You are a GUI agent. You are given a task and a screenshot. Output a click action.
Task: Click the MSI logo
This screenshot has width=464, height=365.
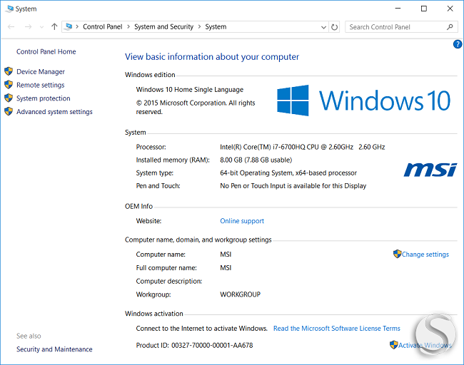(430, 170)
